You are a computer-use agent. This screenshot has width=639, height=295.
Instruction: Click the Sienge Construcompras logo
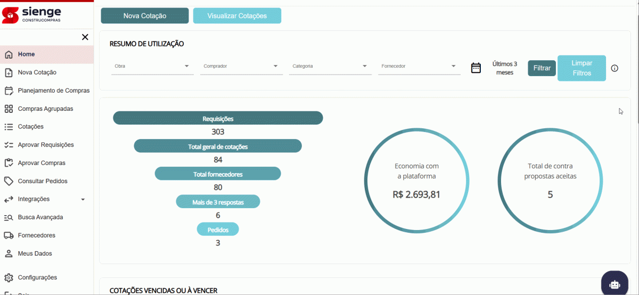[x=32, y=14]
